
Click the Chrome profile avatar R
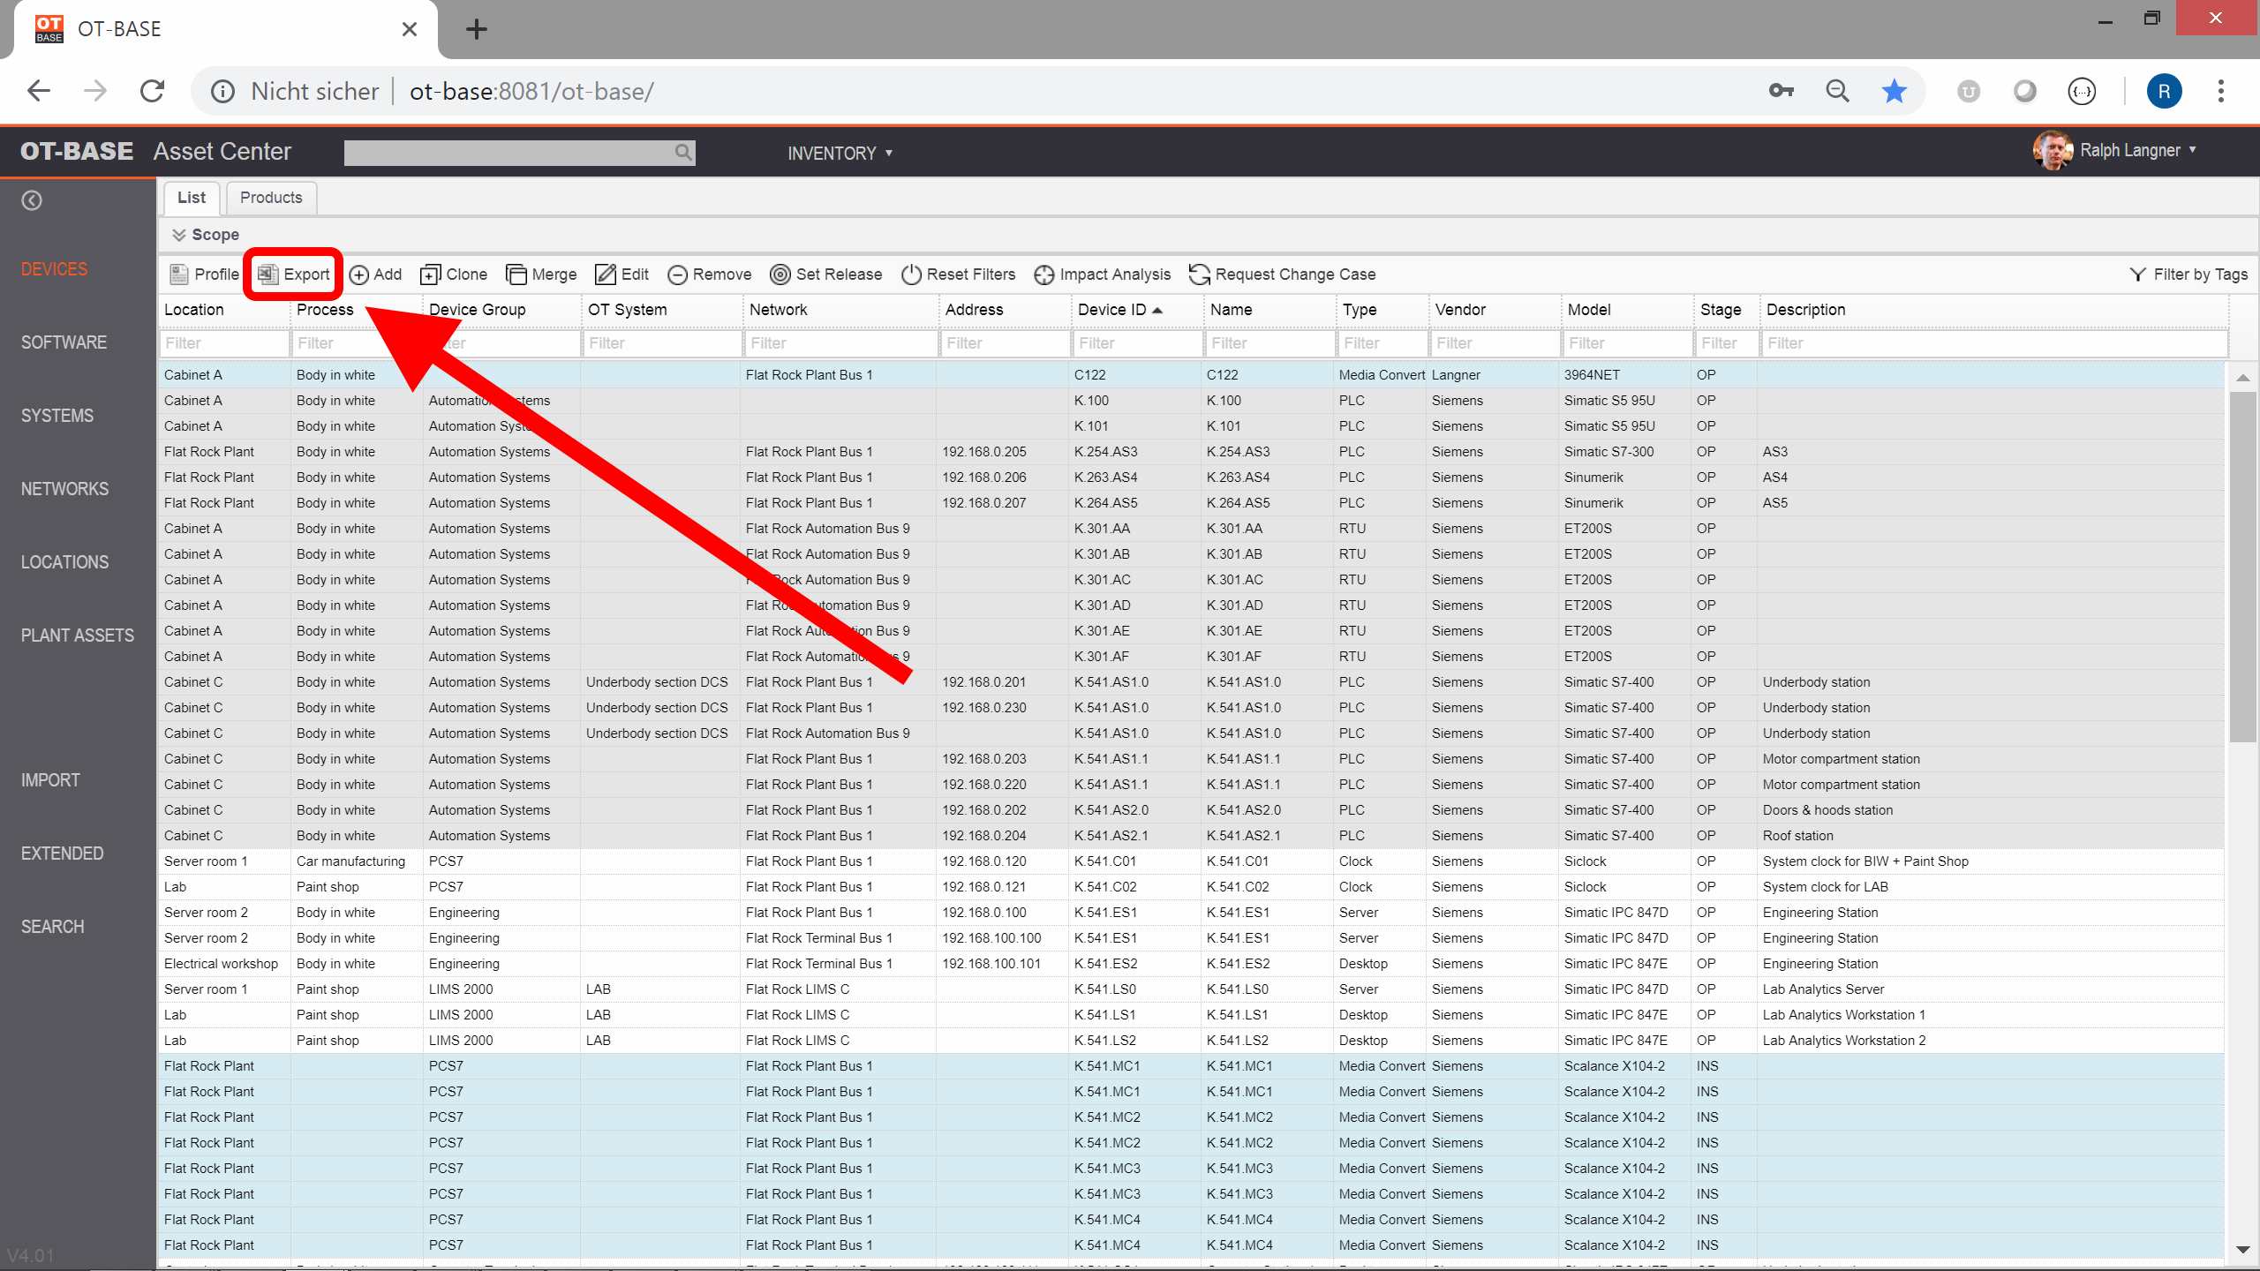pos(2164,91)
